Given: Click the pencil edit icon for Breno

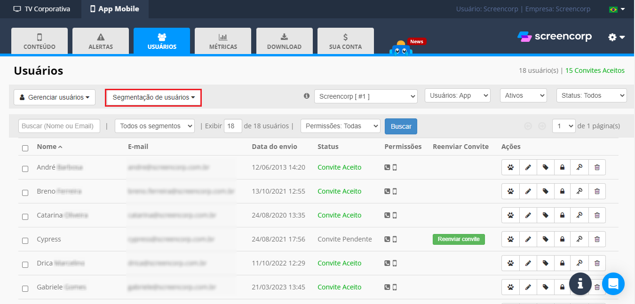Looking at the screenshot, I should pos(528,191).
